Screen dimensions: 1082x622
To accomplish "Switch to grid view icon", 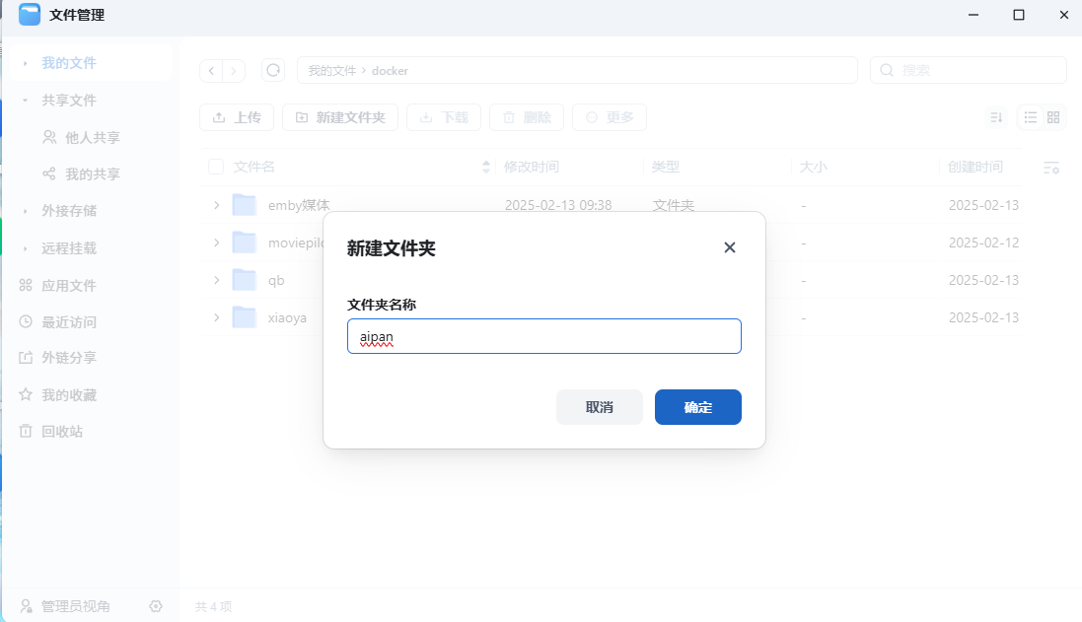I will pyautogui.click(x=1053, y=117).
